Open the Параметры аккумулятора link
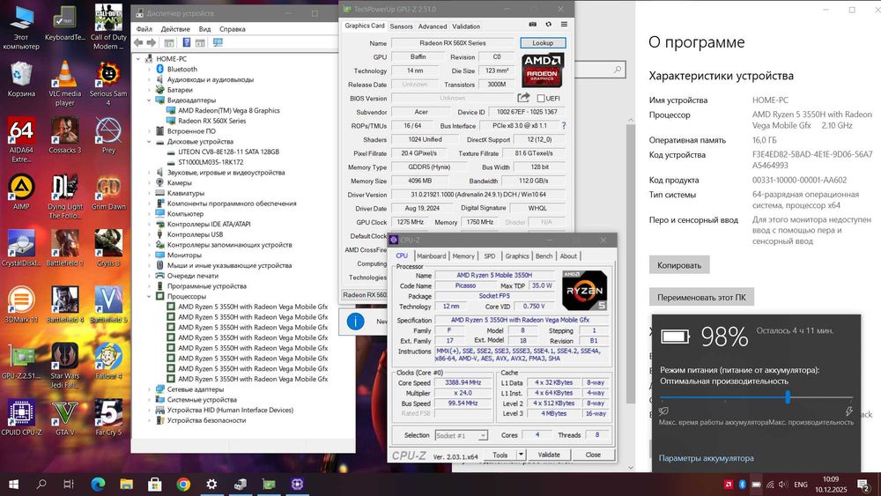 click(x=707, y=458)
